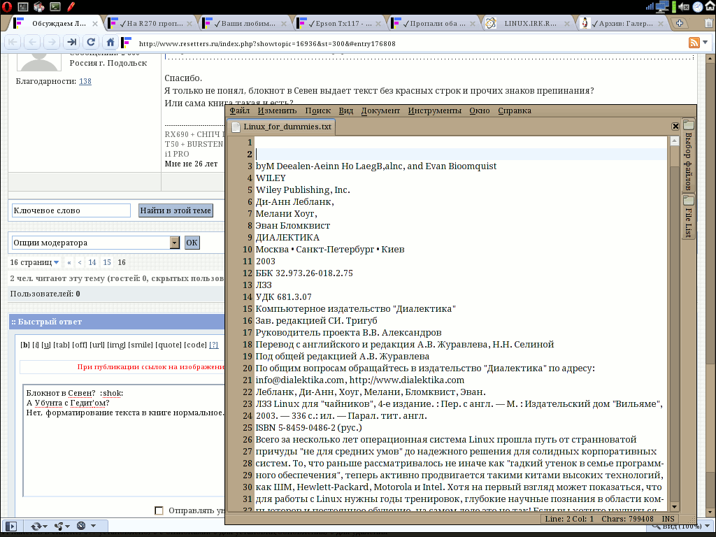Open the clock applet in the top panel
This screenshot has height=537, width=716.
tap(697, 6)
